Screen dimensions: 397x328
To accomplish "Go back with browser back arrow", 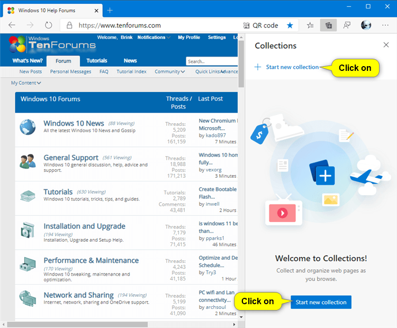I will pyautogui.click(x=12, y=25).
